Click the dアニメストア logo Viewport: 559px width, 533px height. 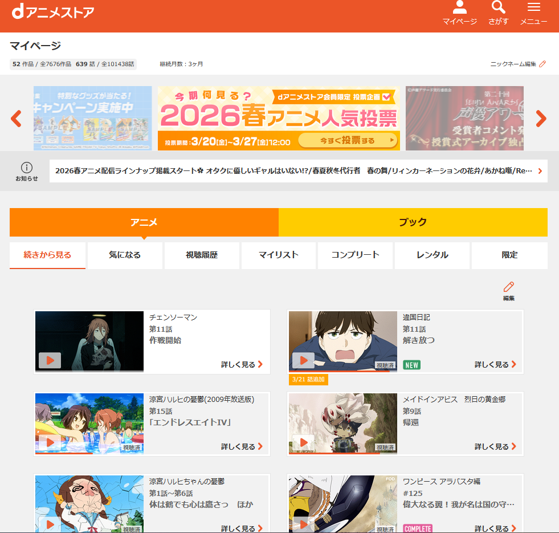coord(53,11)
